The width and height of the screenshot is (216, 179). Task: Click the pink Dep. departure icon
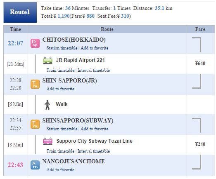click(x=35, y=43)
